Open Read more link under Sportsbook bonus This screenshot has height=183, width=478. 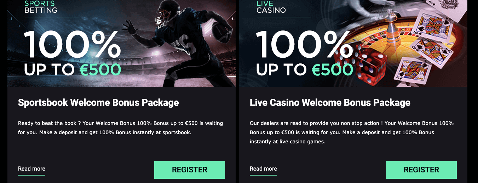pos(31,169)
